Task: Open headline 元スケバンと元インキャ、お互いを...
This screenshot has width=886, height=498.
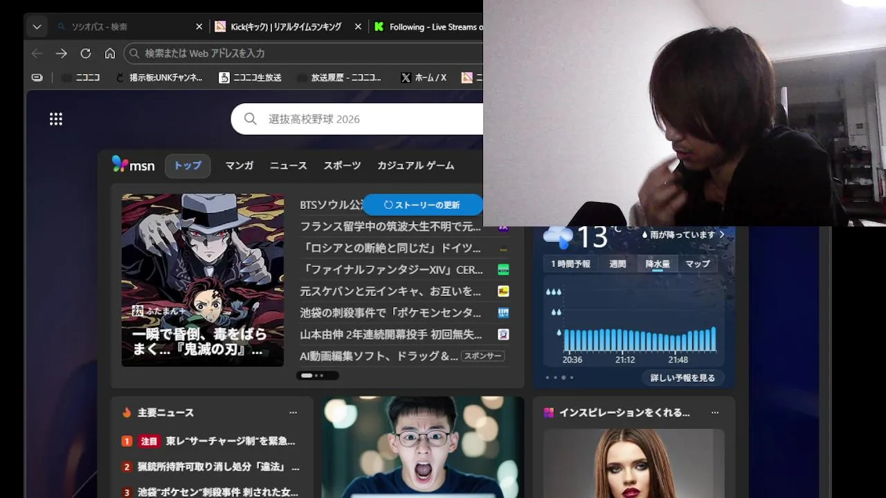Action: [x=390, y=291]
